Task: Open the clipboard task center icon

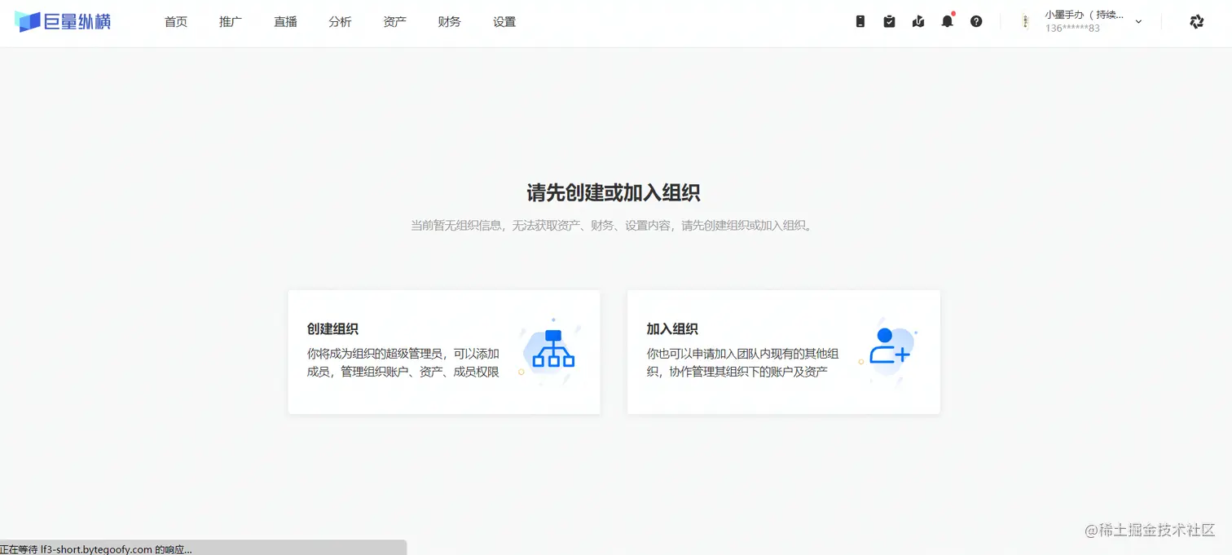Action: (889, 21)
